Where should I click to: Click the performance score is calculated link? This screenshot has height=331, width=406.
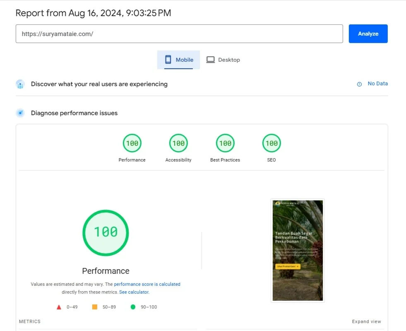pyautogui.click(x=147, y=284)
